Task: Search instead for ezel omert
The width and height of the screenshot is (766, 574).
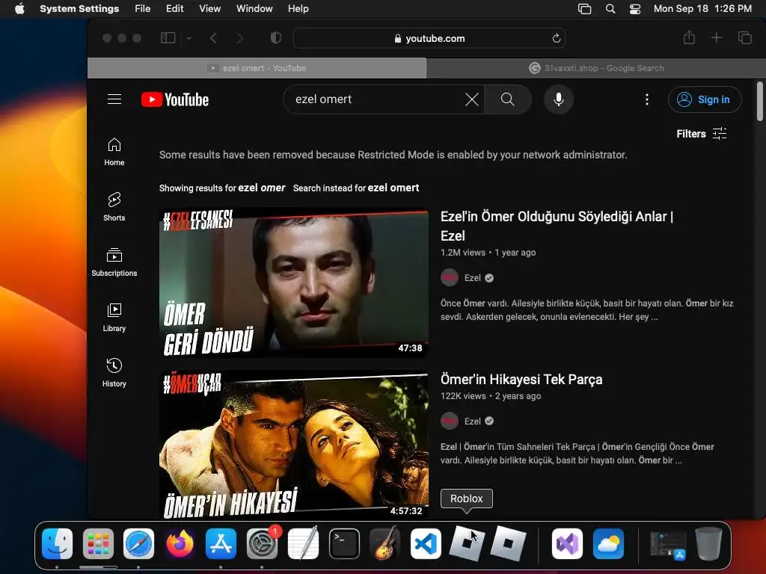Action: click(x=393, y=188)
